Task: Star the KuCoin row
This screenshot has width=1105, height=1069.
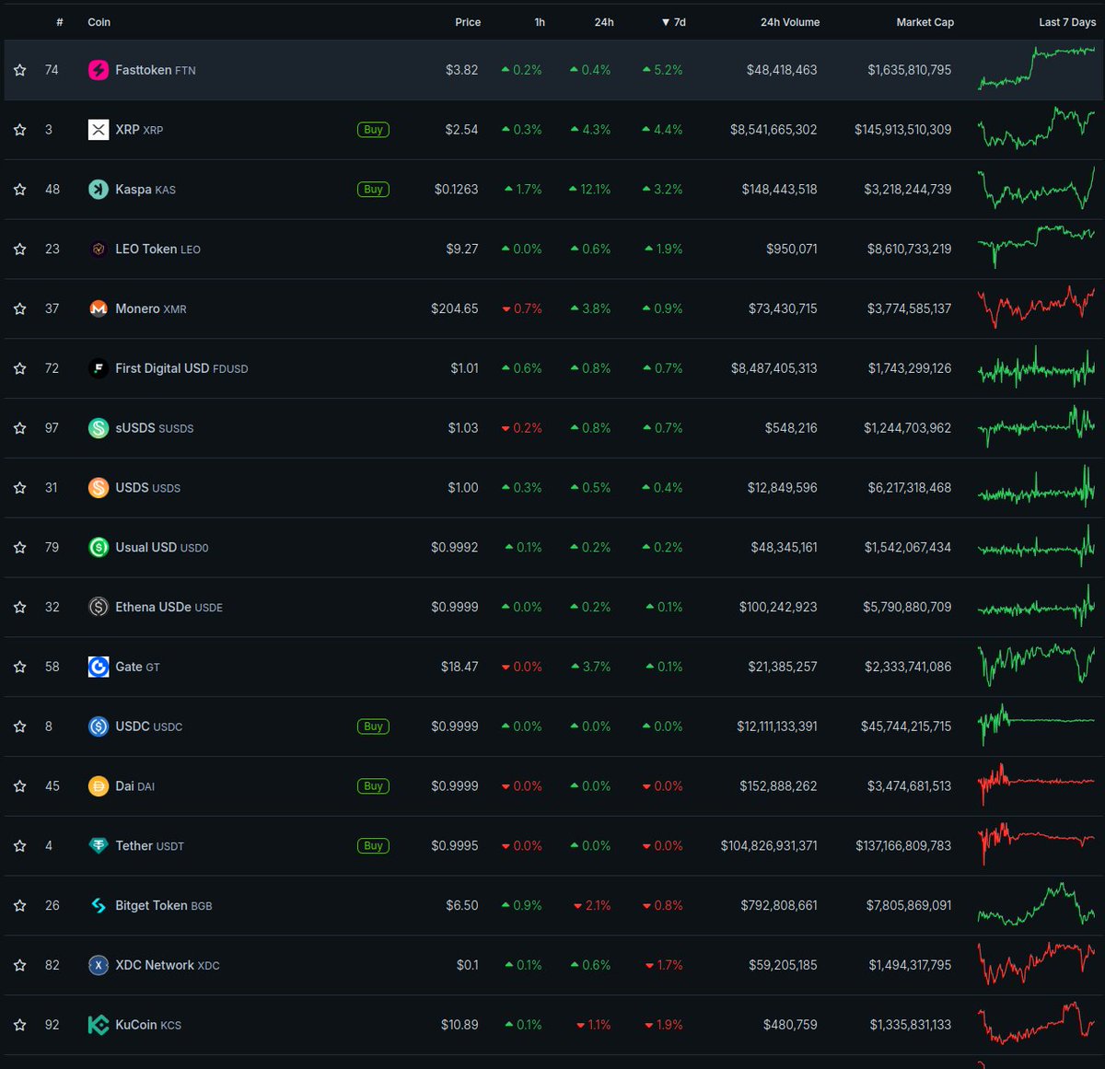Action: tap(20, 1025)
